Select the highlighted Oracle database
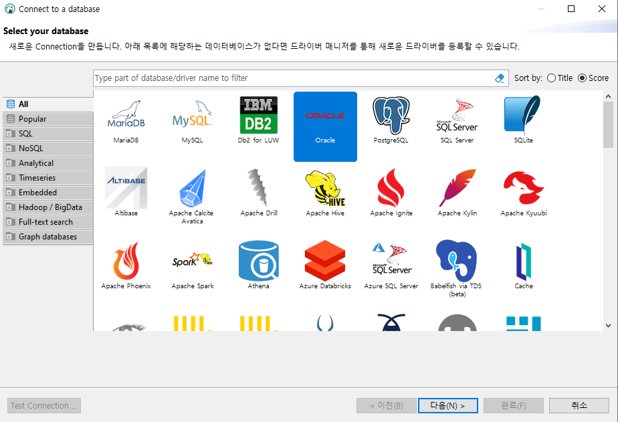This screenshot has height=422, width=618. click(x=325, y=126)
